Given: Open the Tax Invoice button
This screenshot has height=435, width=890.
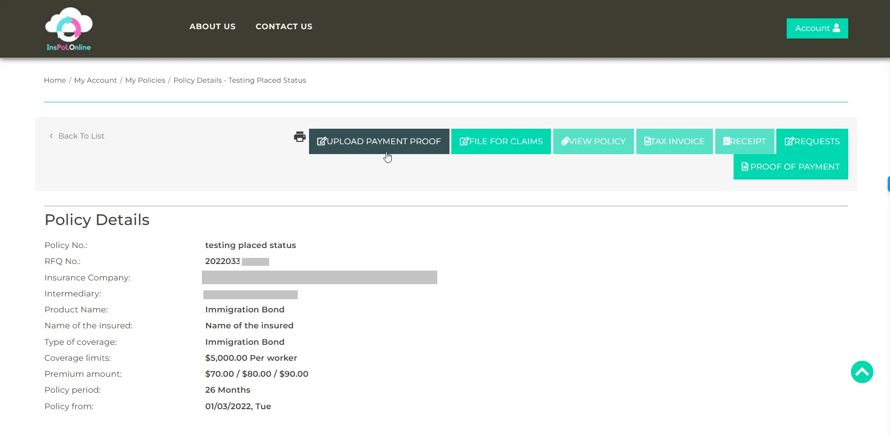Looking at the screenshot, I should pyautogui.click(x=674, y=141).
